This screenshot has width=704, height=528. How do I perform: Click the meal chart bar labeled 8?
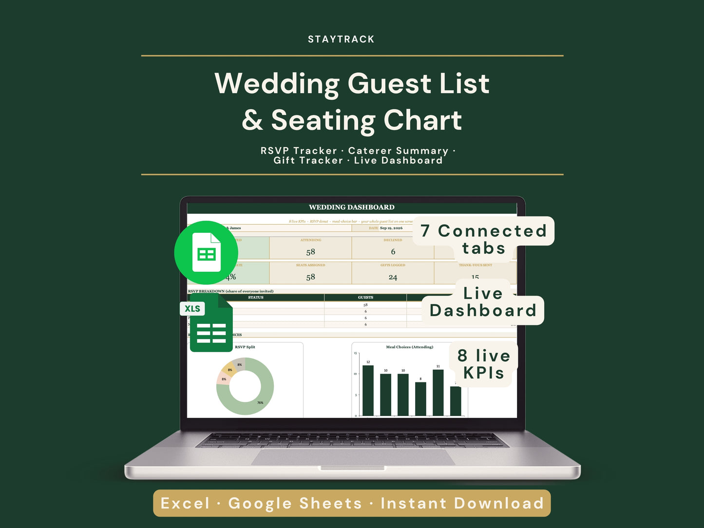coord(420,399)
